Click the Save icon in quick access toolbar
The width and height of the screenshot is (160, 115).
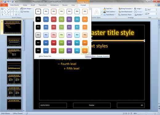[x=5, y=2]
